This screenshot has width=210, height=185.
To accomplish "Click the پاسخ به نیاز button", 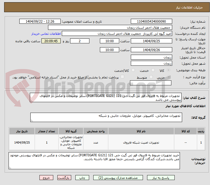I will 161,178.
